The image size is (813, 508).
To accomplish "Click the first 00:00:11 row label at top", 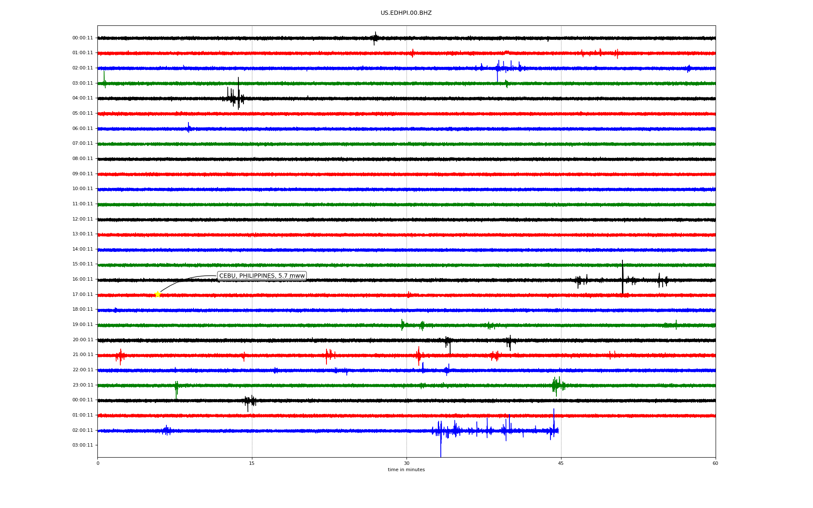I will (x=83, y=38).
